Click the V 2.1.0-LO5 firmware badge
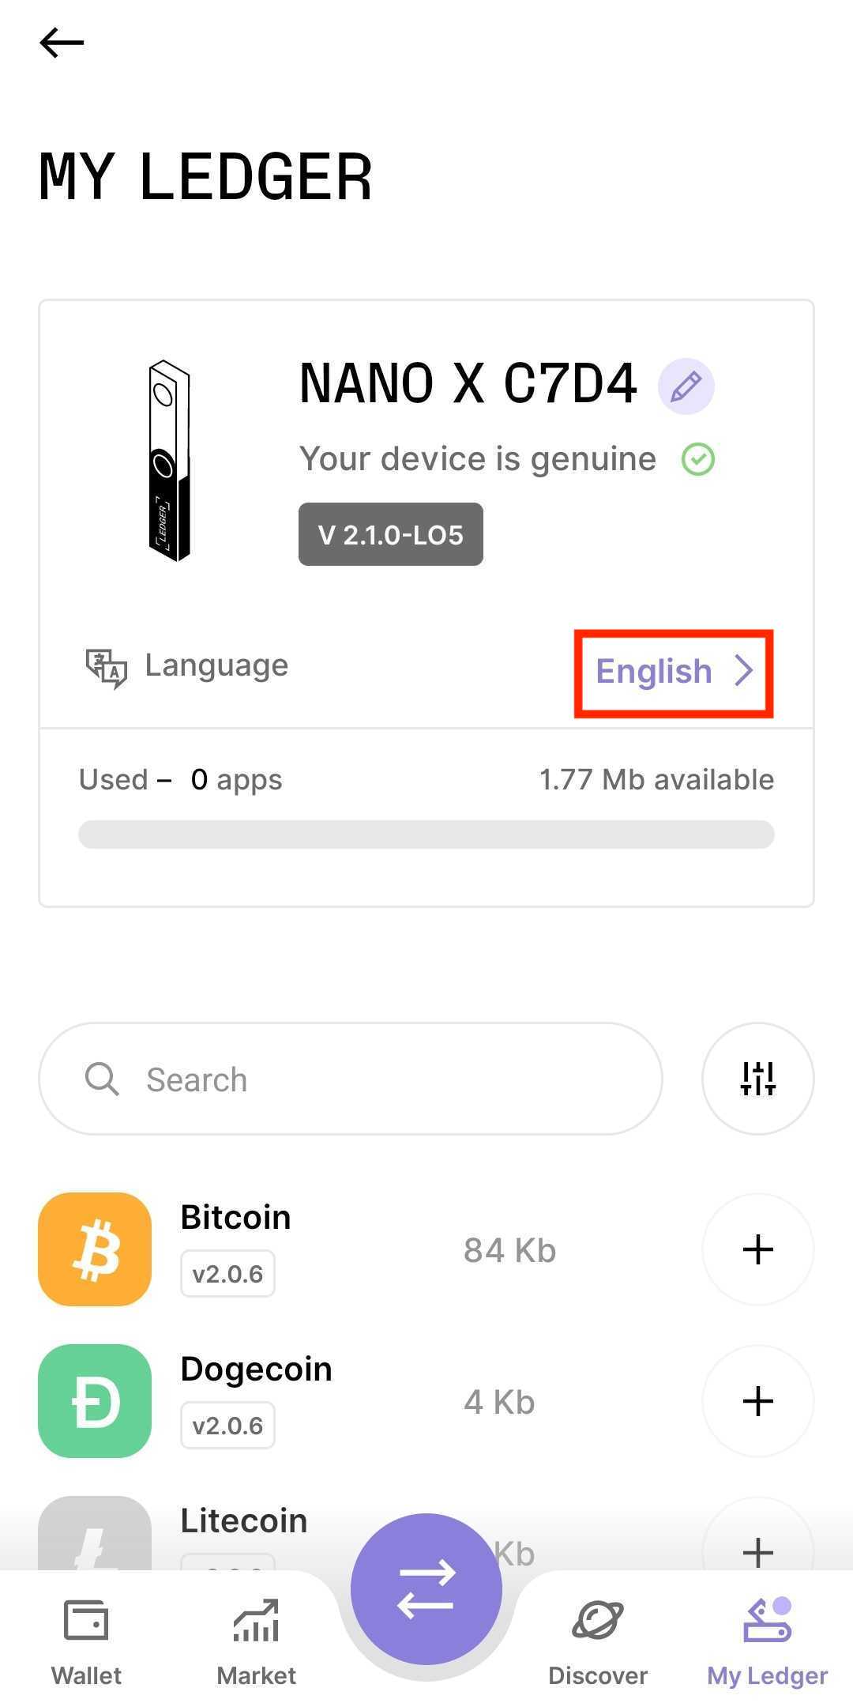 [390, 534]
